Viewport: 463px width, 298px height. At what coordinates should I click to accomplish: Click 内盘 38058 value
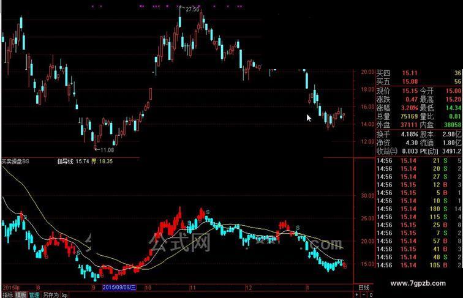453,125
